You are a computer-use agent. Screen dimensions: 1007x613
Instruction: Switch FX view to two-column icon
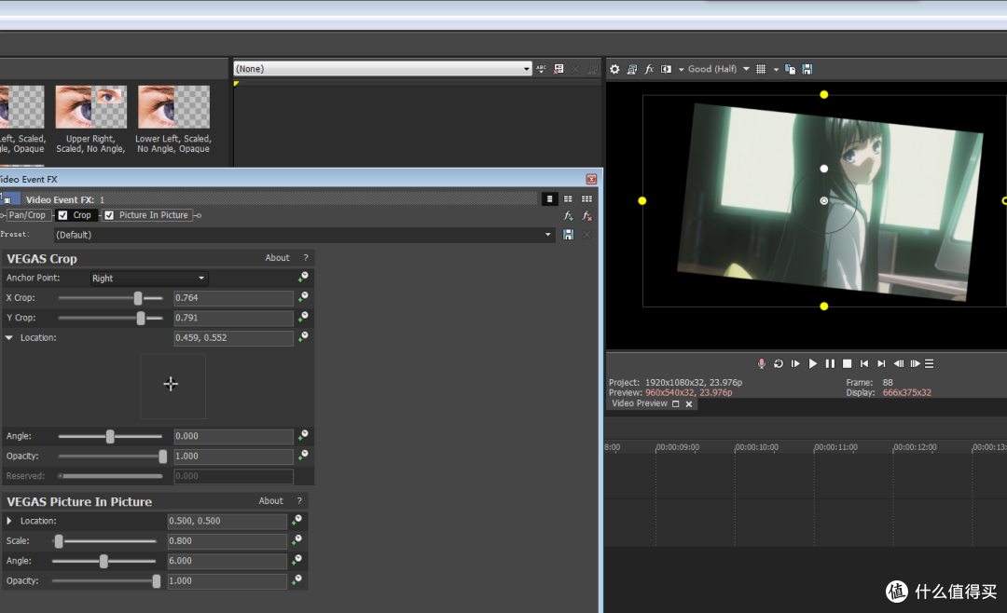pos(568,199)
